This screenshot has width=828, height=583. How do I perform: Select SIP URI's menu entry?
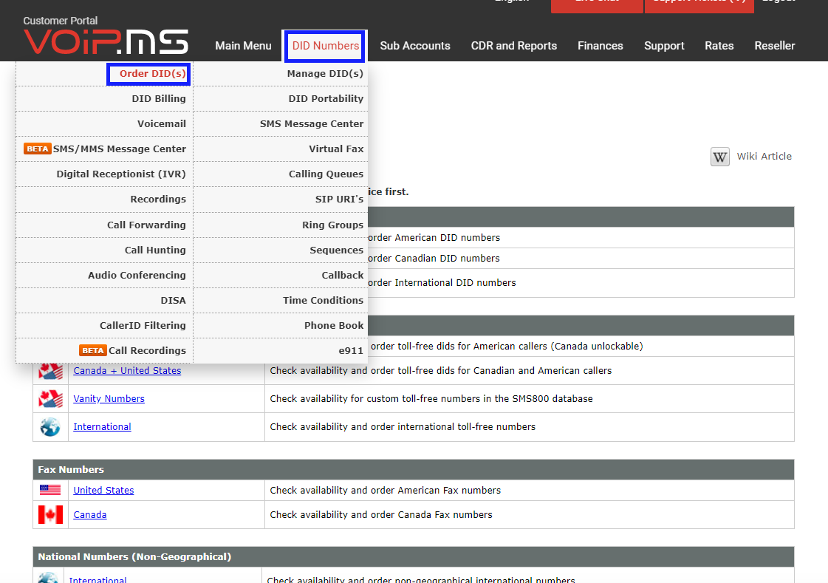point(339,199)
